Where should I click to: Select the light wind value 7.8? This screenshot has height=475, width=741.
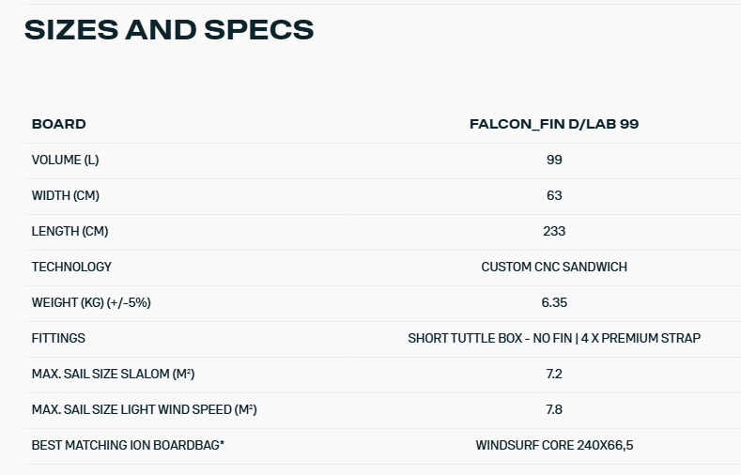[554, 409]
